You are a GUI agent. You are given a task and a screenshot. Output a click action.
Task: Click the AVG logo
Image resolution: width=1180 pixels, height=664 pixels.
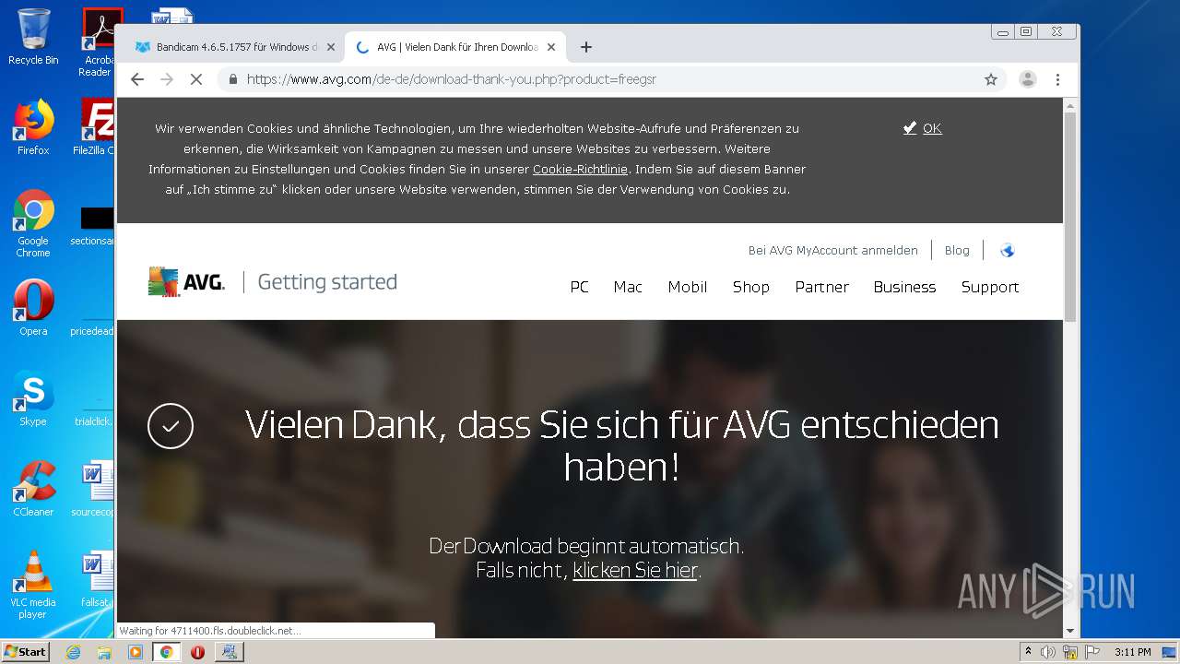tap(186, 281)
